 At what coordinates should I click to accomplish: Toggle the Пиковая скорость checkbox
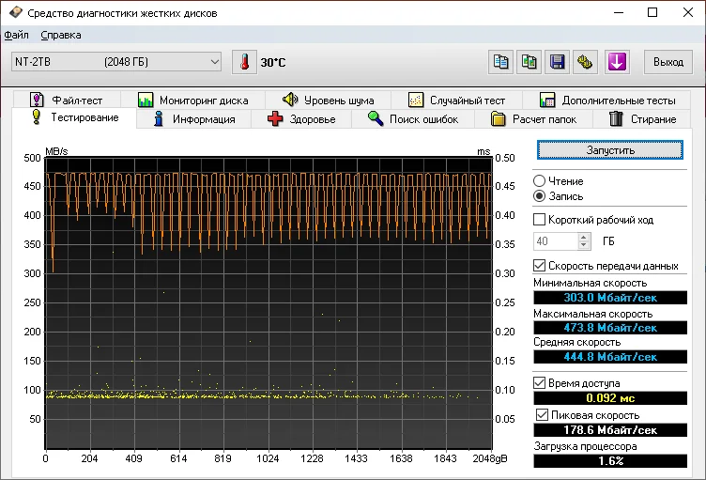543,414
